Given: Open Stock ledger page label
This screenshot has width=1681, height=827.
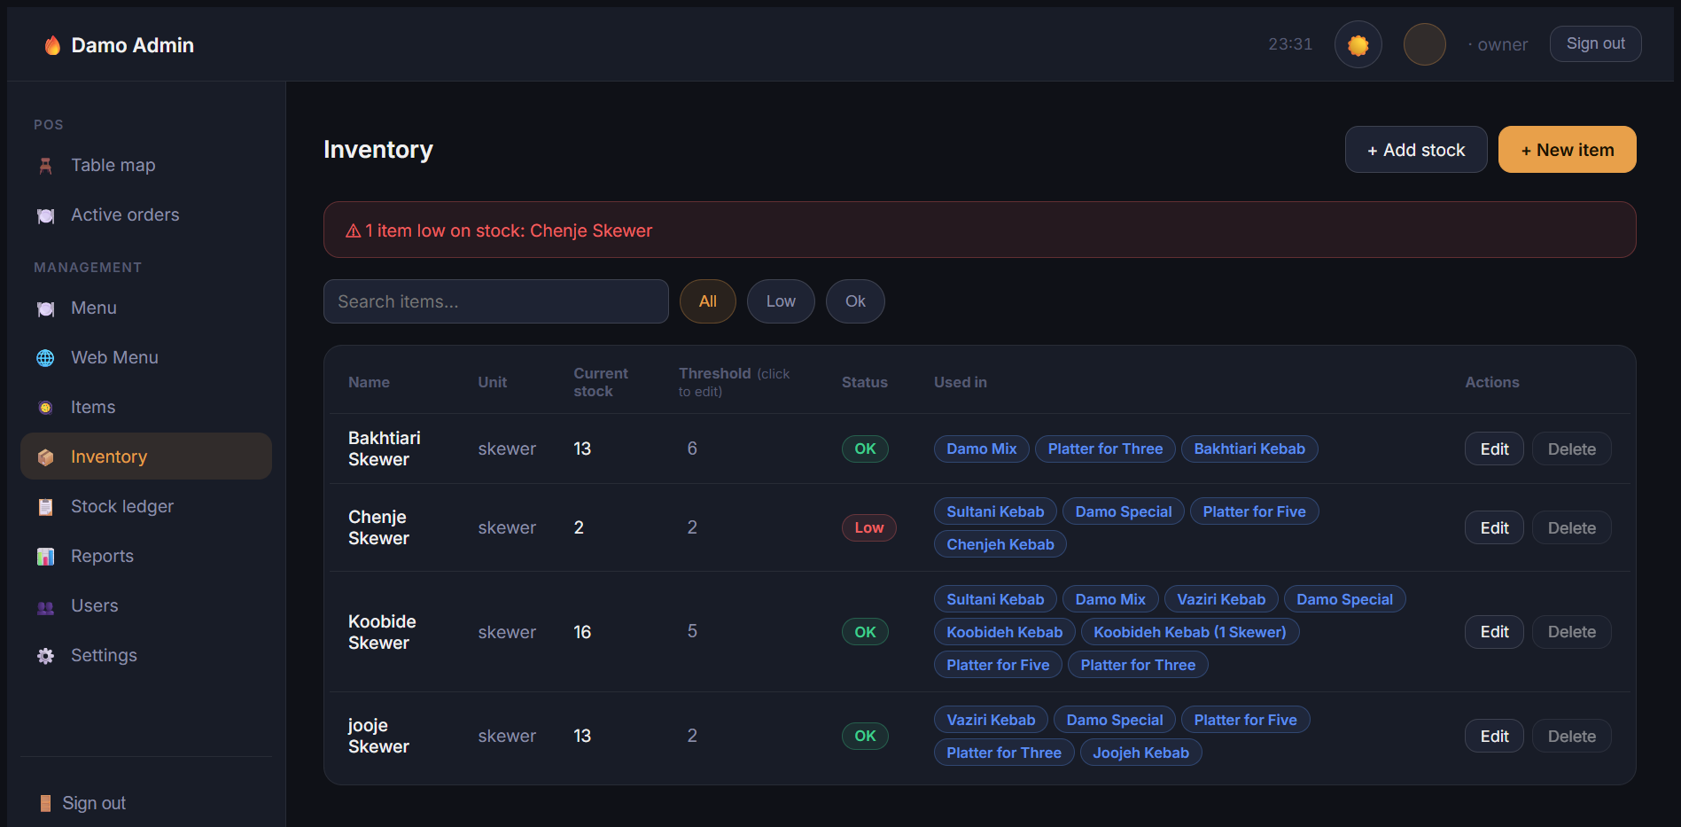Looking at the screenshot, I should point(122,506).
